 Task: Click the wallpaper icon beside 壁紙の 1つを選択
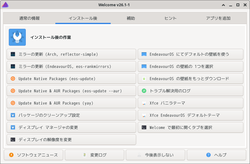click(x=144, y=66)
